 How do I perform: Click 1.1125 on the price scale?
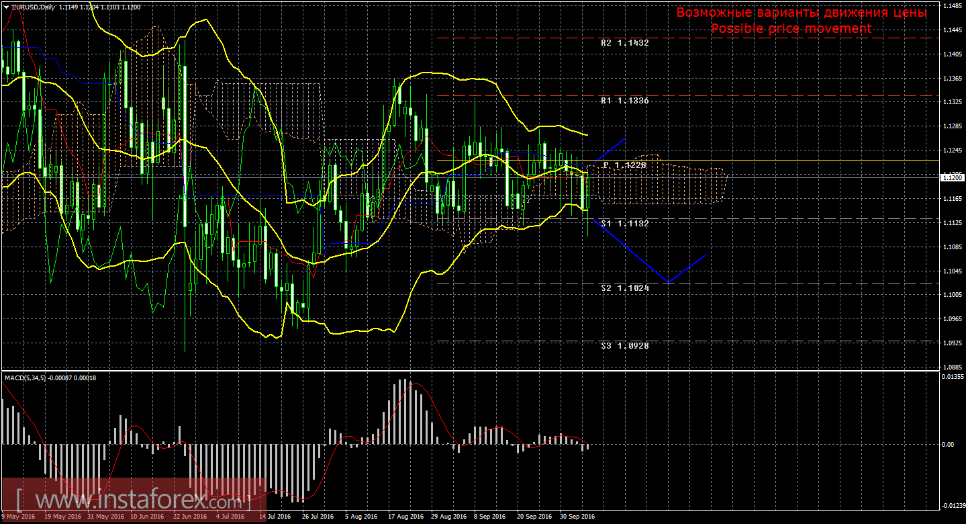(953, 222)
